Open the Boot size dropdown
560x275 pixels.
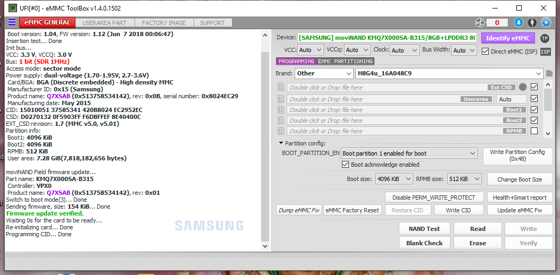click(394, 179)
